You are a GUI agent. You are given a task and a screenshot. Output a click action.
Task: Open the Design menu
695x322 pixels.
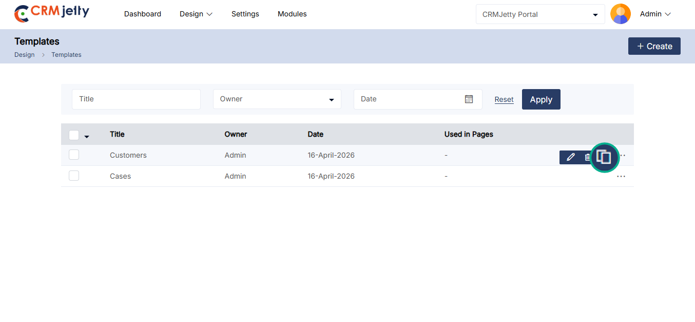pyautogui.click(x=196, y=14)
